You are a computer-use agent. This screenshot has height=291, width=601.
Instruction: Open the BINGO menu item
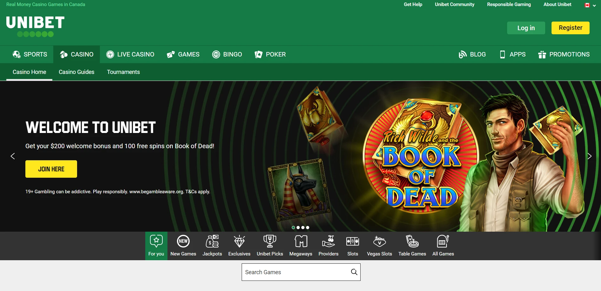click(x=227, y=54)
